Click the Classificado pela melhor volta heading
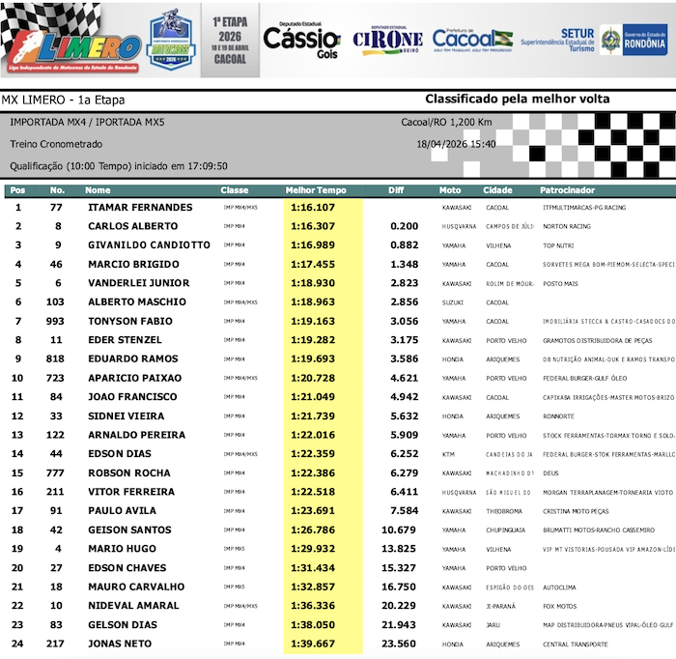The height and width of the screenshot is (659, 676). click(x=517, y=100)
